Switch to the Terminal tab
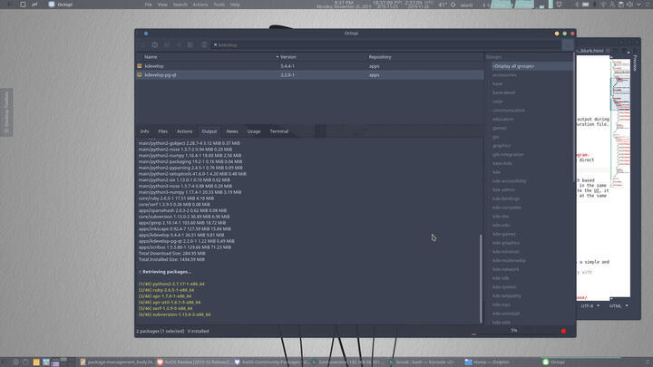The width and height of the screenshot is (653, 367). coord(279,131)
